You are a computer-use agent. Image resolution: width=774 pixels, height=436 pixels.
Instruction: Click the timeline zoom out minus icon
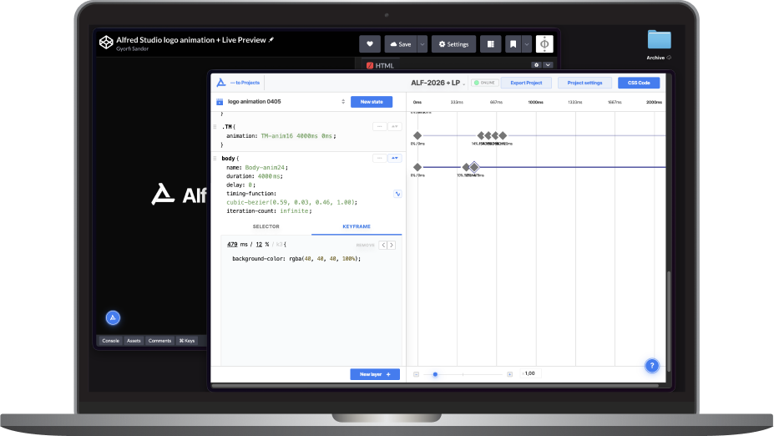coord(416,374)
